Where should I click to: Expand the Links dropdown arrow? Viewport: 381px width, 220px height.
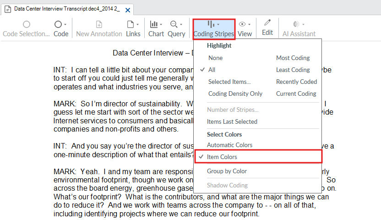click(137, 25)
